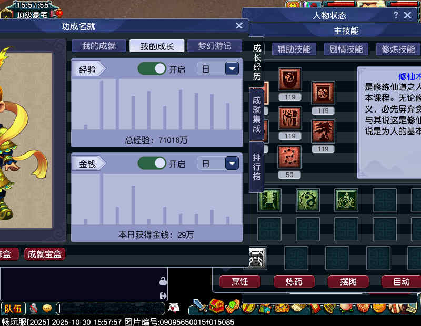Open the 剧情技能 tab
The width and height of the screenshot is (421, 326).
[x=346, y=49]
